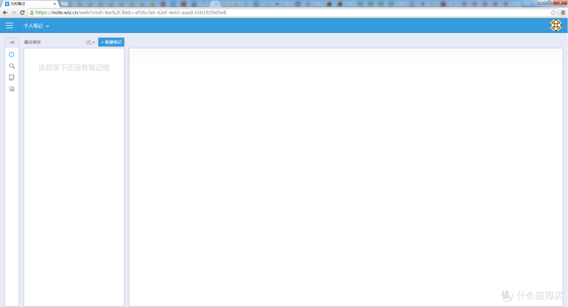Viewport: 568px width, 307px height.
Task: Click the 新建笔记 new note button
Action: click(111, 42)
